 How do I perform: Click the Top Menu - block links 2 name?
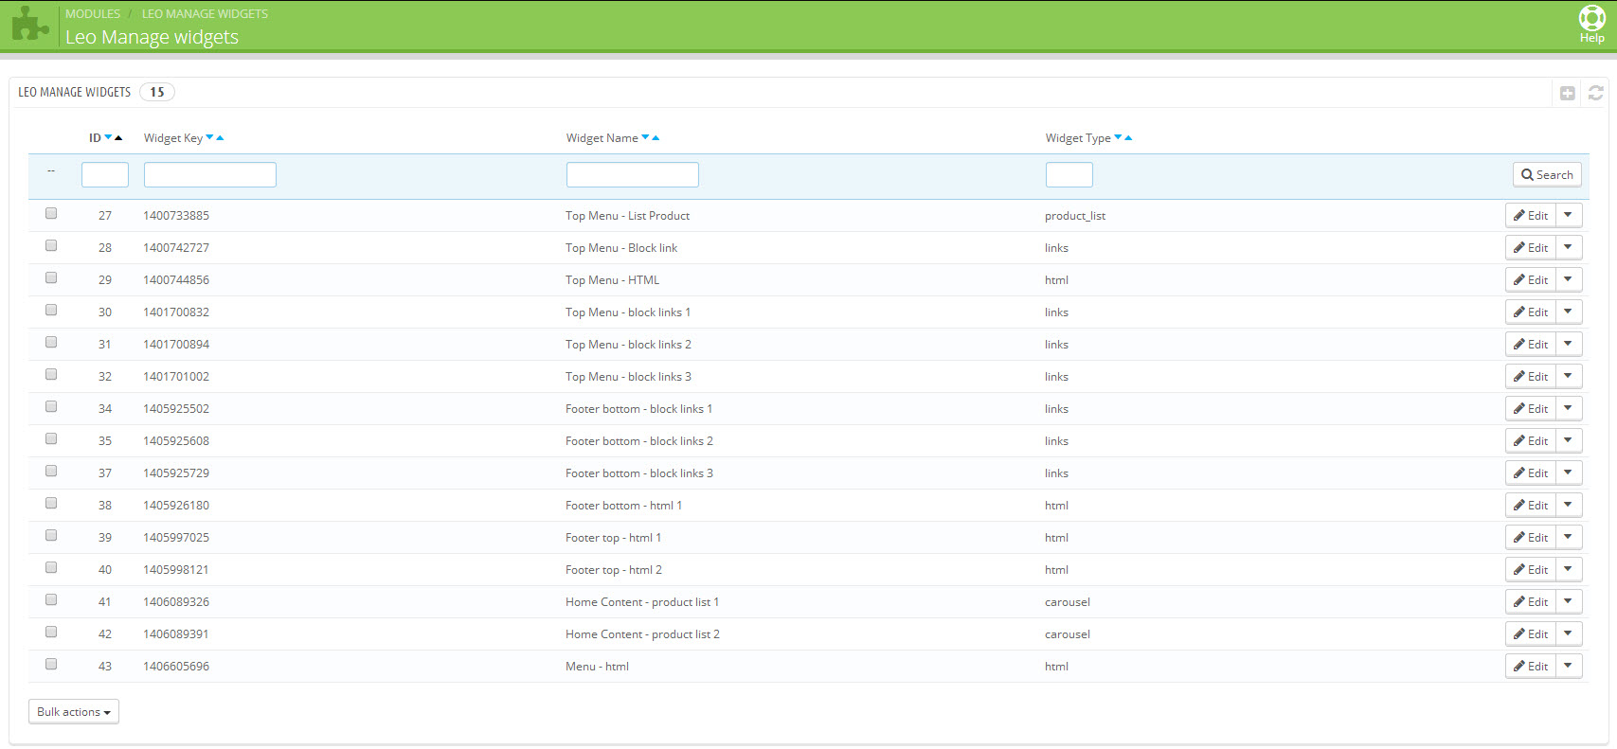[x=629, y=345]
